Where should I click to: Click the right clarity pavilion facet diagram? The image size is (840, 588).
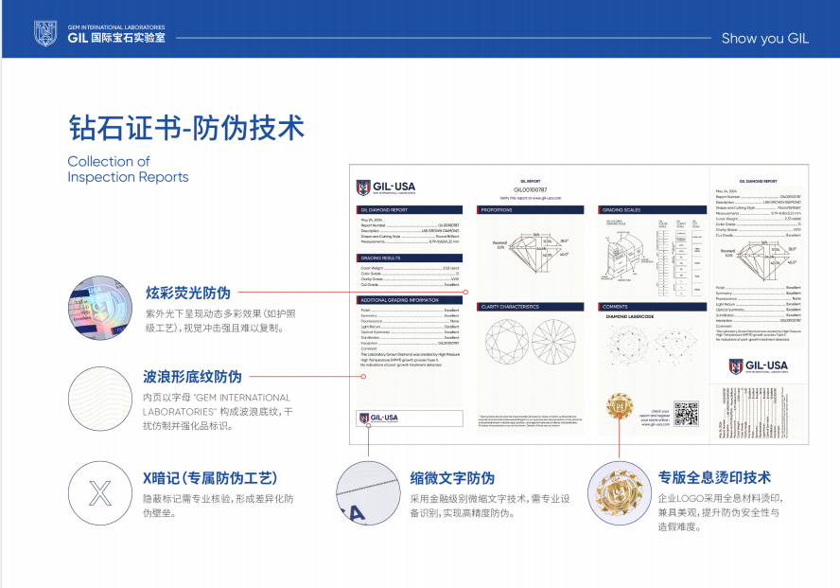[x=554, y=342]
